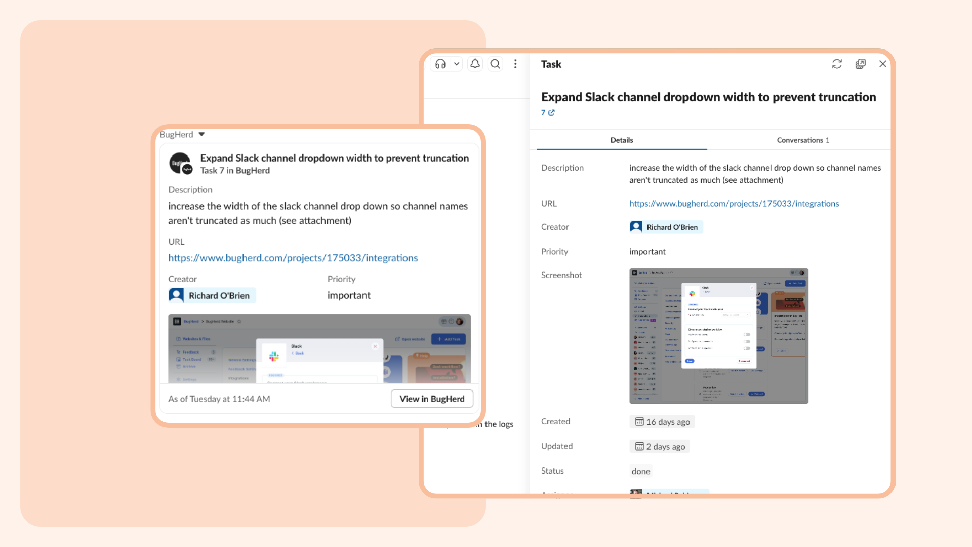This screenshot has height=547, width=972.
Task: Open the task in a new window
Action: tap(860, 64)
